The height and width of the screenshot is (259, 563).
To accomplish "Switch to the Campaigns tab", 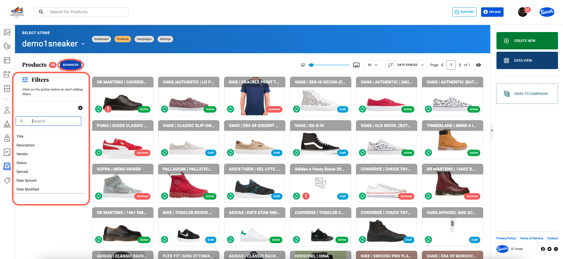I will [144, 39].
